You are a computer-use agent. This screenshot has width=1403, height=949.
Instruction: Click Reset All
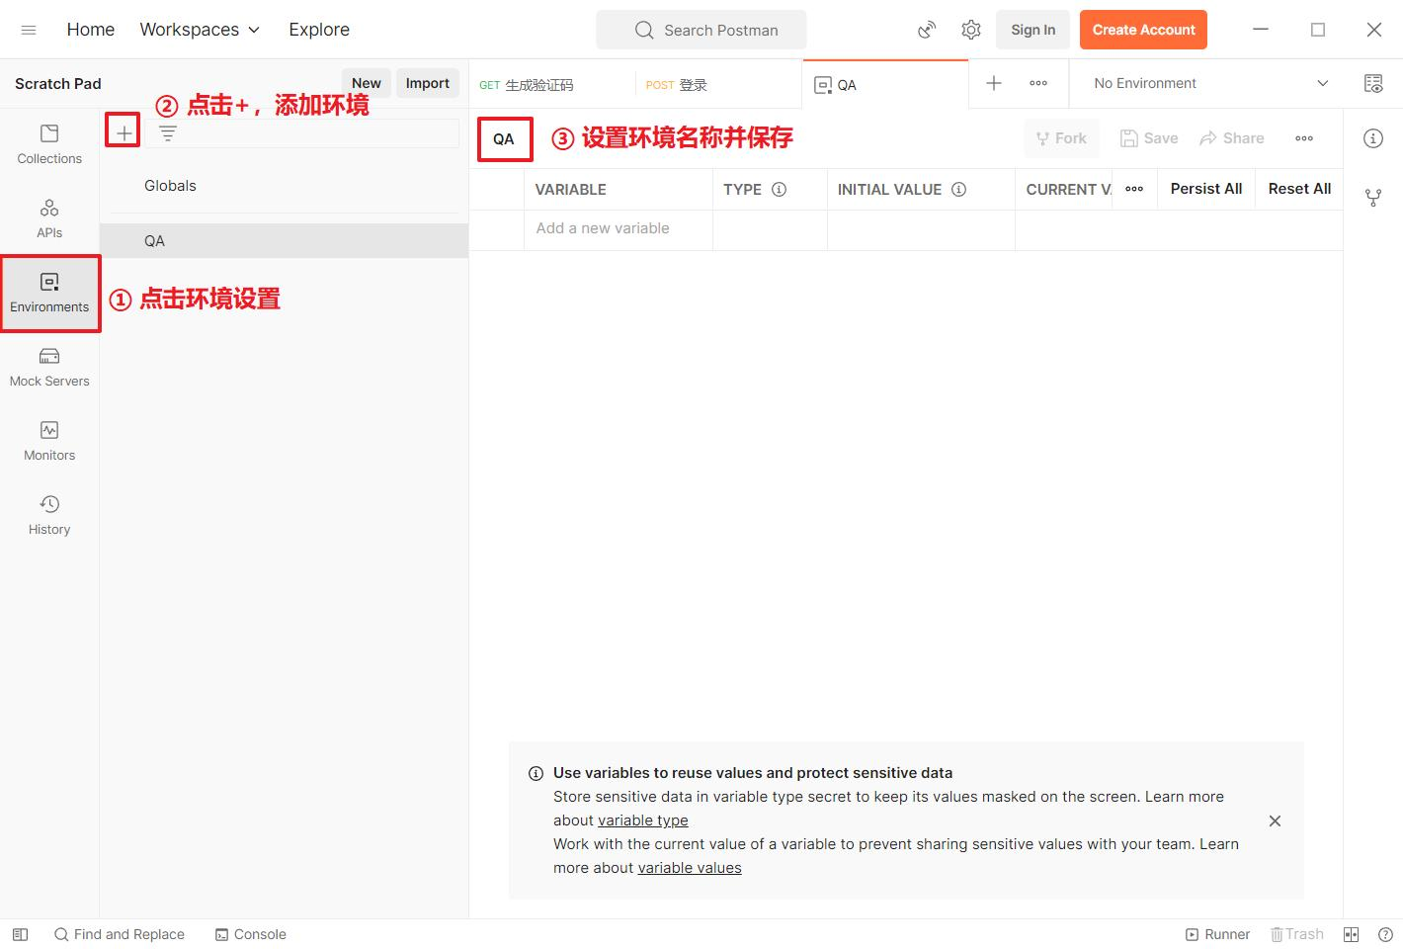click(x=1299, y=189)
